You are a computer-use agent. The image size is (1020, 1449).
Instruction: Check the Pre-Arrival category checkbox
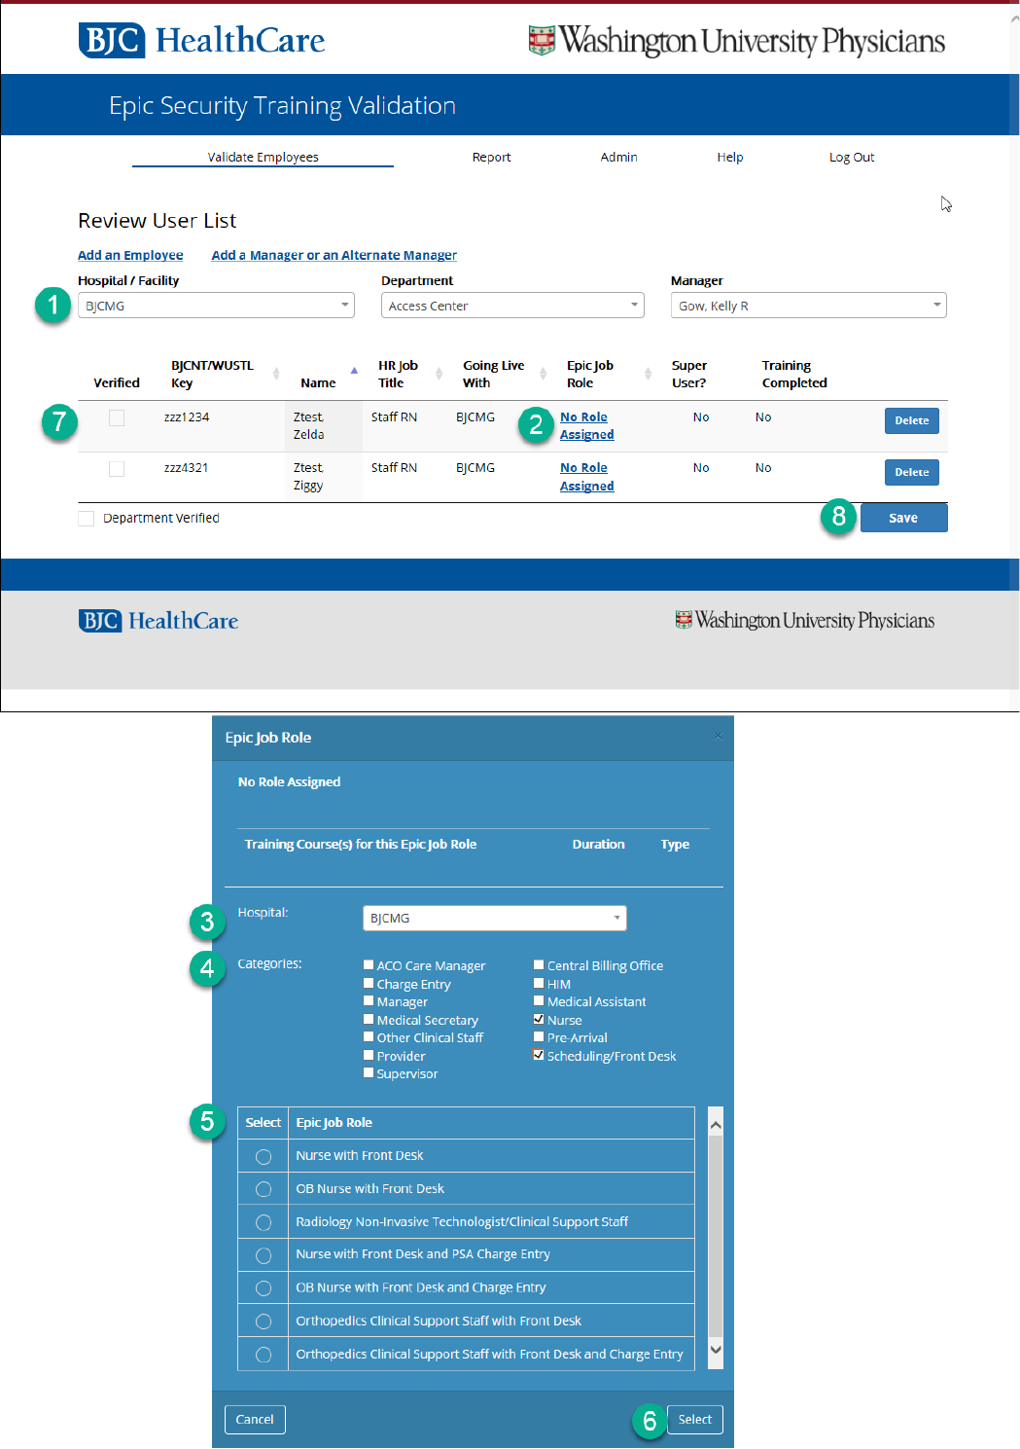[x=539, y=1037]
